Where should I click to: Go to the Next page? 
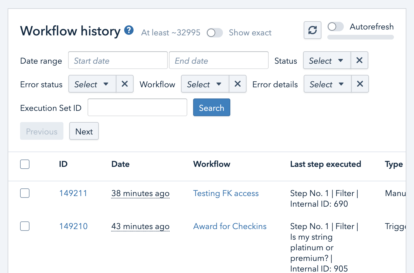84,131
